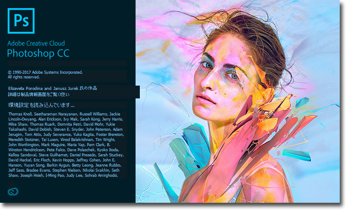Click the name Seetharaman Narayanan in credits
Viewport: 347px width, 210px height.
(x=56, y=114)
